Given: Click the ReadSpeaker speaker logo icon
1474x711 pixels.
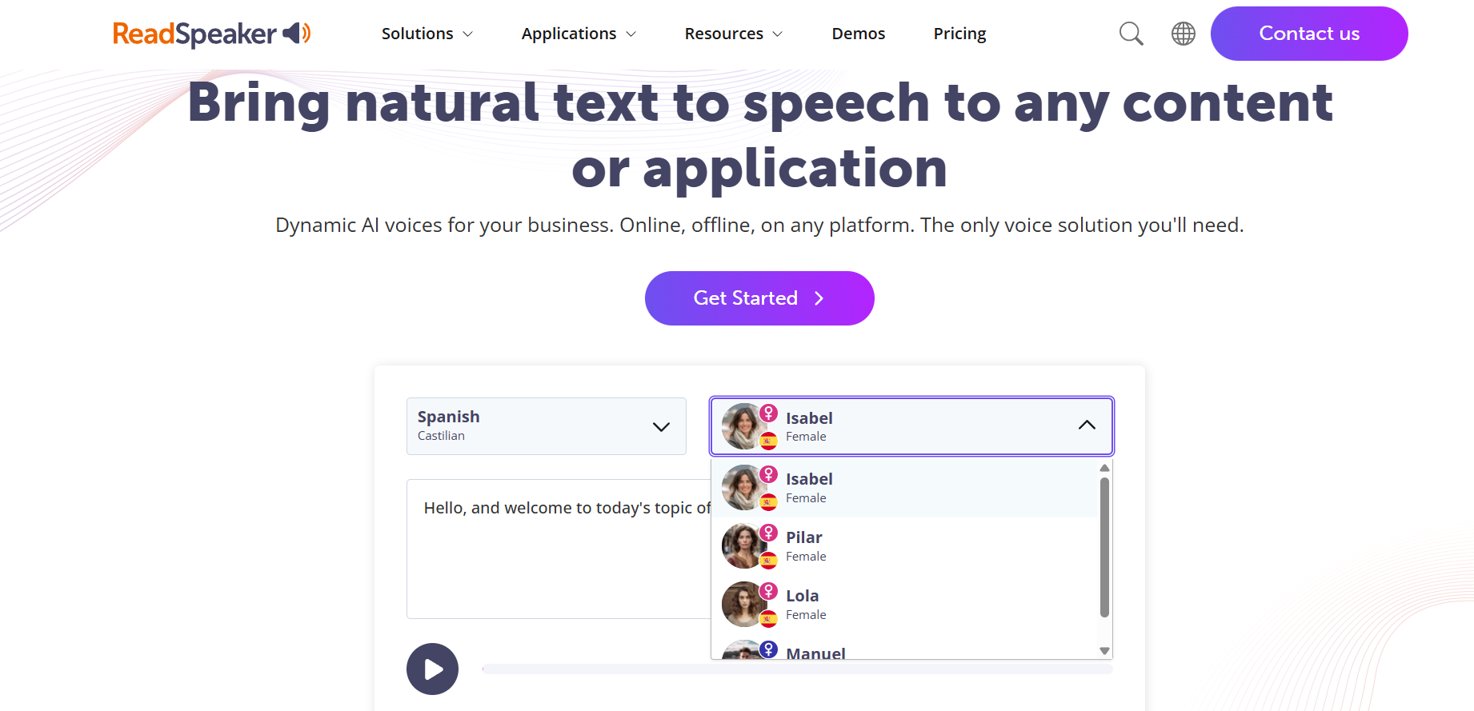Looking at the screenshot, I should [295, 33].
